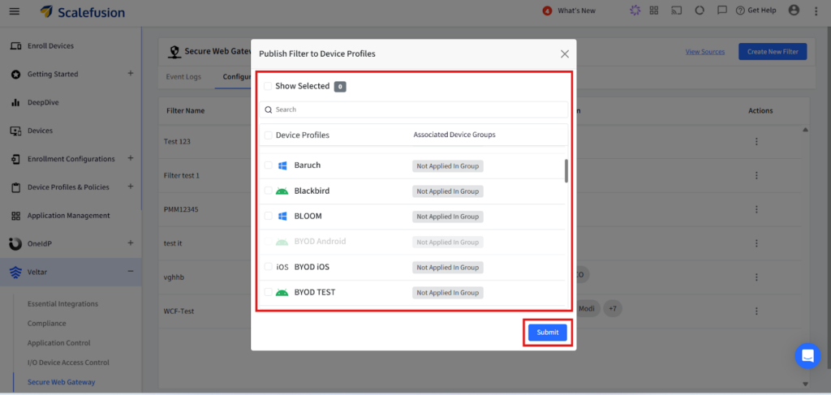Click the circular sync status icon
Screen dimensions: 831x395
700,11
